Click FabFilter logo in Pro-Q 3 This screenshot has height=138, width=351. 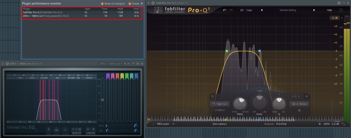coord(169,10)
